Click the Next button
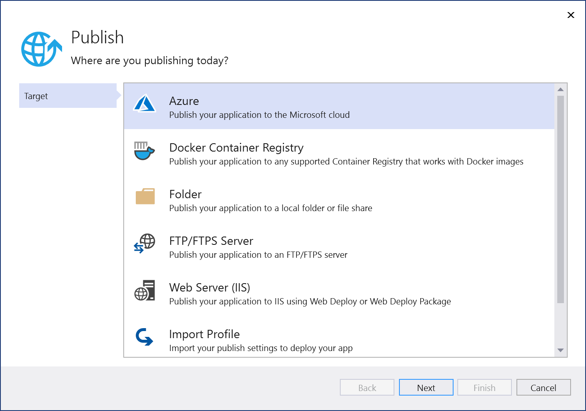Screen dimensions: 586x411 (426, 387)
